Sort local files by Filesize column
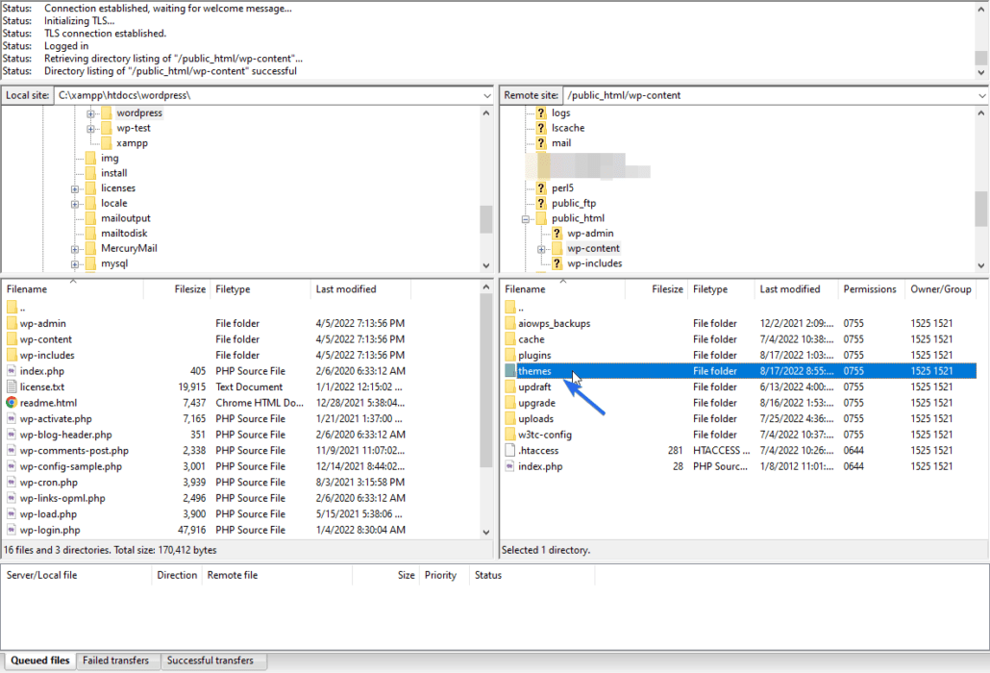 [178, 289]
